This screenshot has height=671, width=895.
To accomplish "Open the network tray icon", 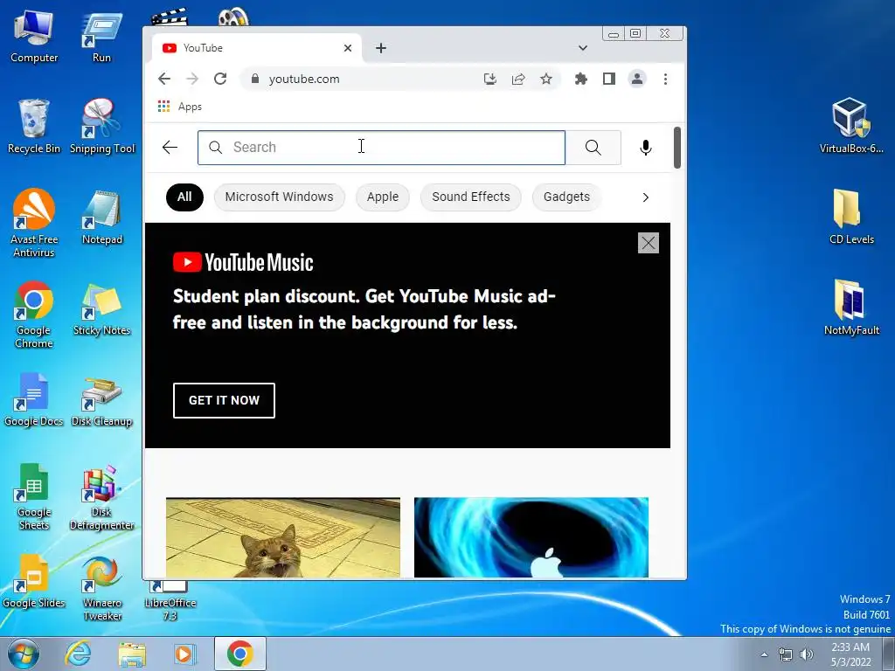I will tap(786, 654).
